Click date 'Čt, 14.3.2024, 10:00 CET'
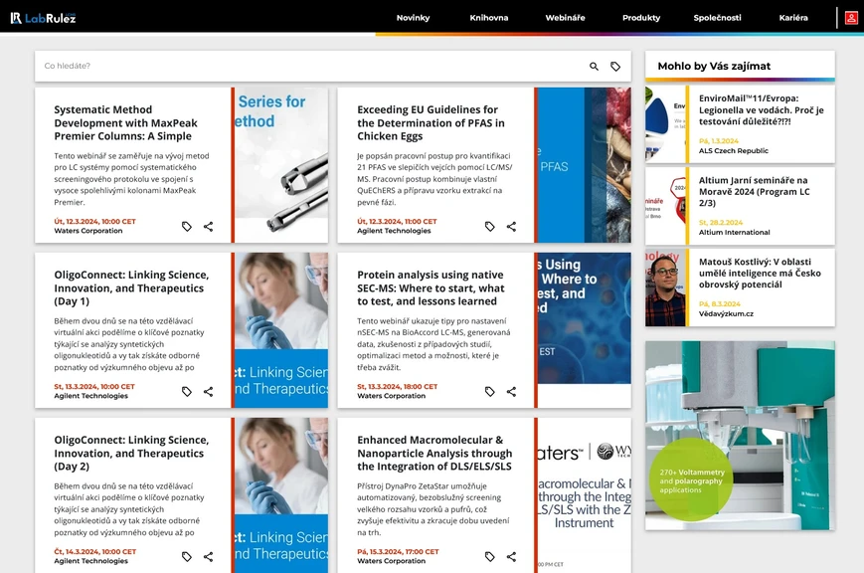This screenshot has width=864, height=573. point(94,552)
